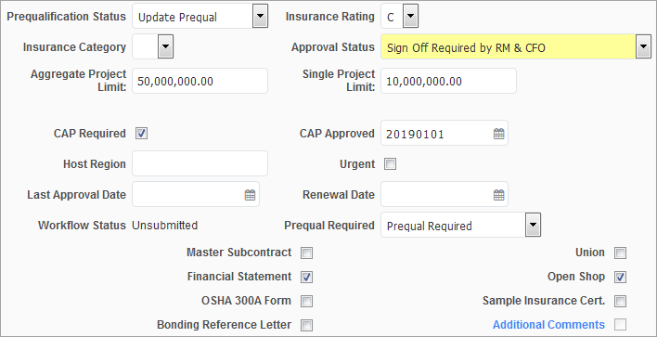Uncheck the Financial Statement checkbox
This screenshot has width=657, height=337.
pos(307,277)
